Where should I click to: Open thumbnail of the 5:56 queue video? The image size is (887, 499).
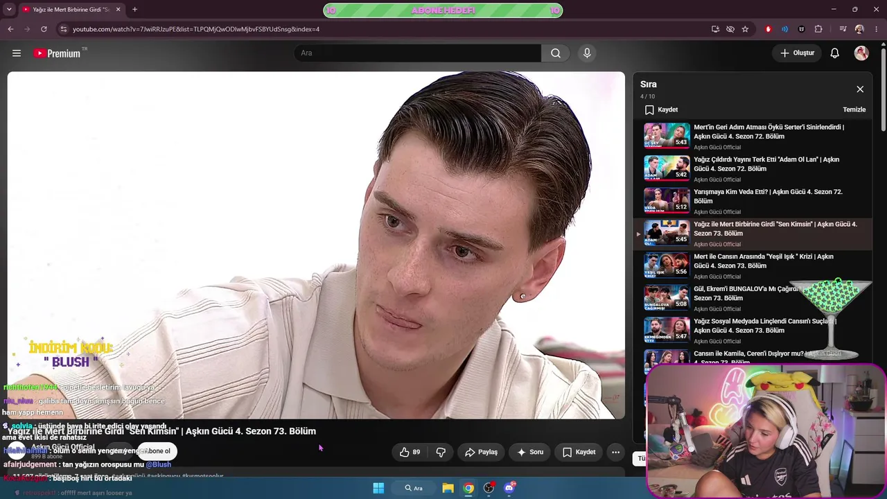[x=667, y=265]
